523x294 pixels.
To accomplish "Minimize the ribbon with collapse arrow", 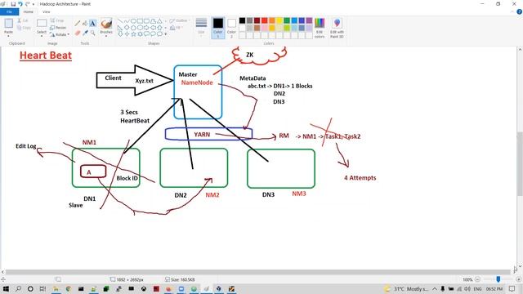I will coord(512,11).
